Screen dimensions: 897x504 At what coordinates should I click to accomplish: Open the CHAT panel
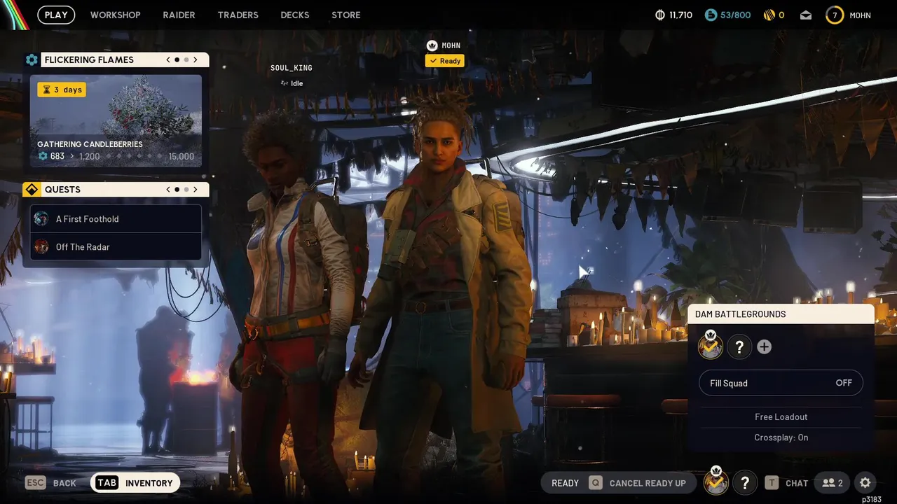797,483
